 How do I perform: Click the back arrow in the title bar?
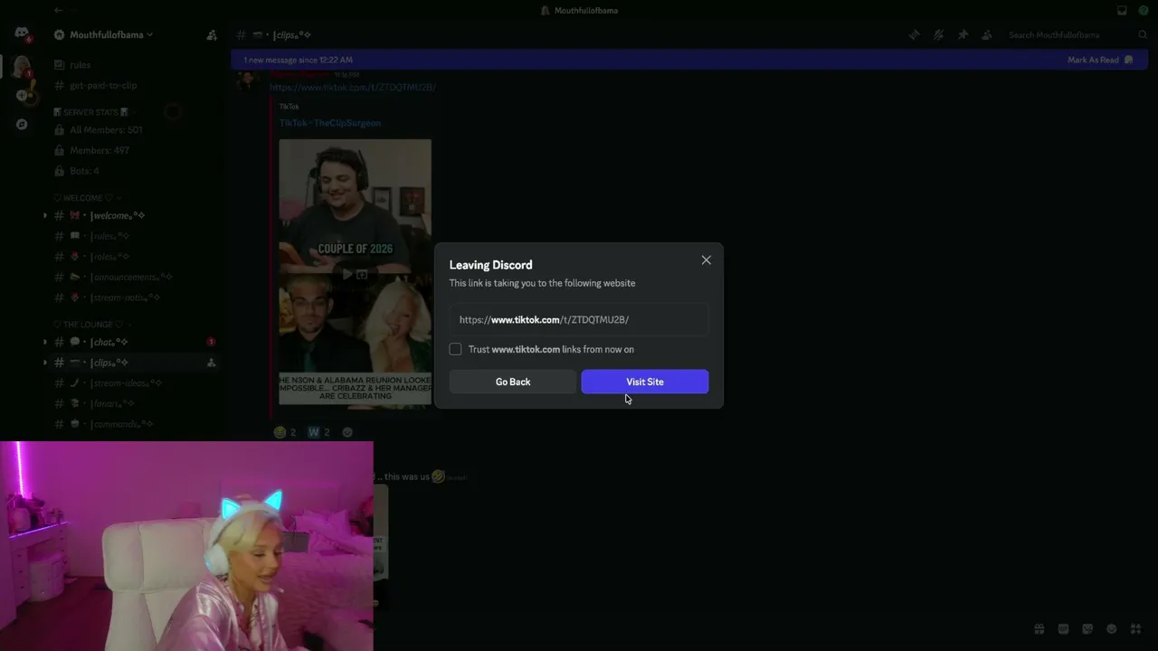[58, 10]
